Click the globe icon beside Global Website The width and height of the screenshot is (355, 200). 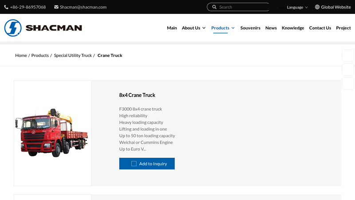317,7
